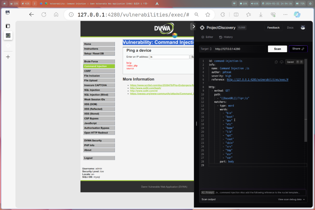Open the browser essentials heart icon
315x210 pixels.
[273, 15]
